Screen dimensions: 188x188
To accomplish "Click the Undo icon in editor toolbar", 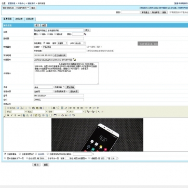I will point(46,108).
